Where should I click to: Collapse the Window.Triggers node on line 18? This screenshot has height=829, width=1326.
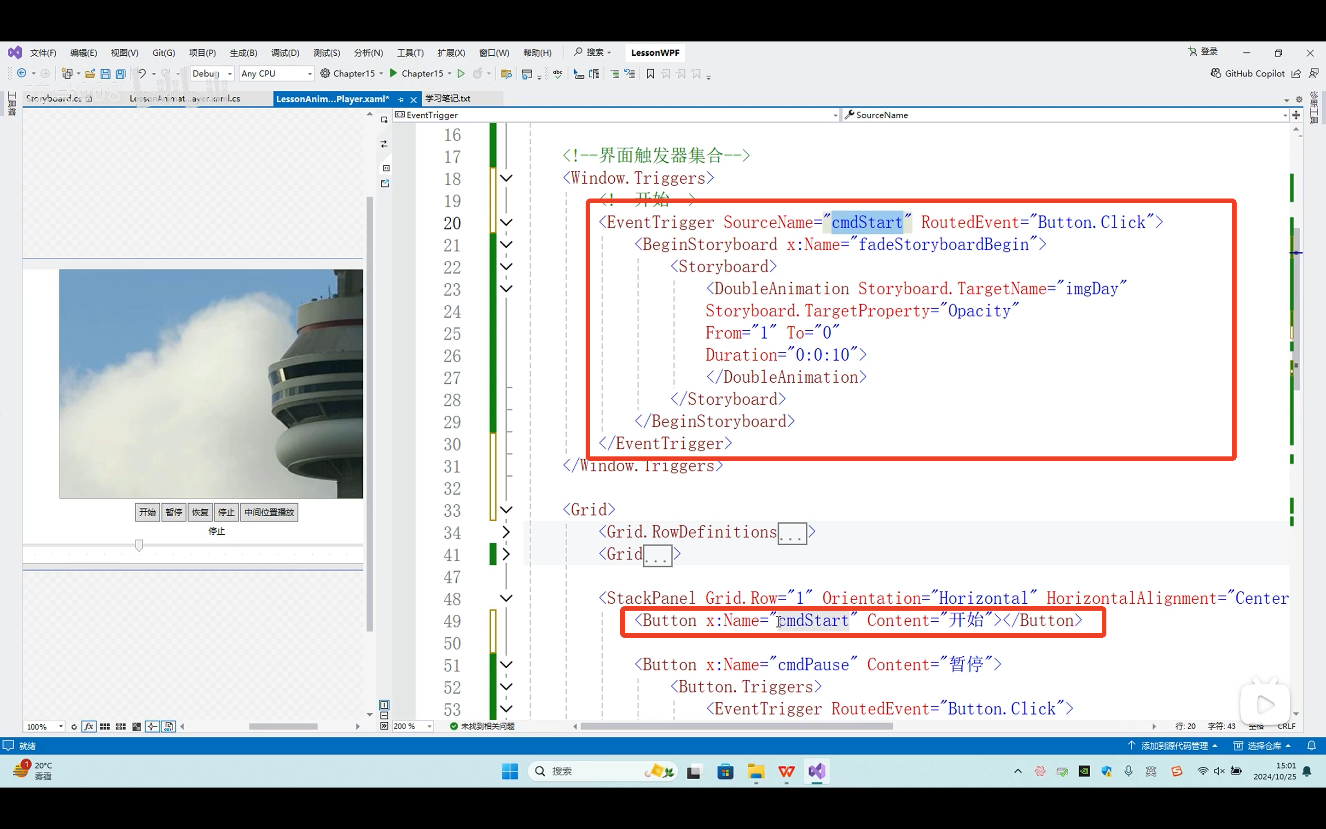click(506, 178)
